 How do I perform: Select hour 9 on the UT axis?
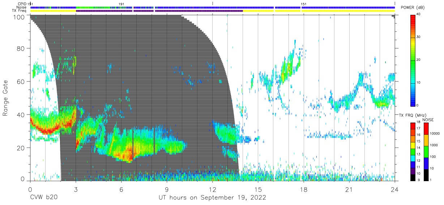[x=167, y=189]
